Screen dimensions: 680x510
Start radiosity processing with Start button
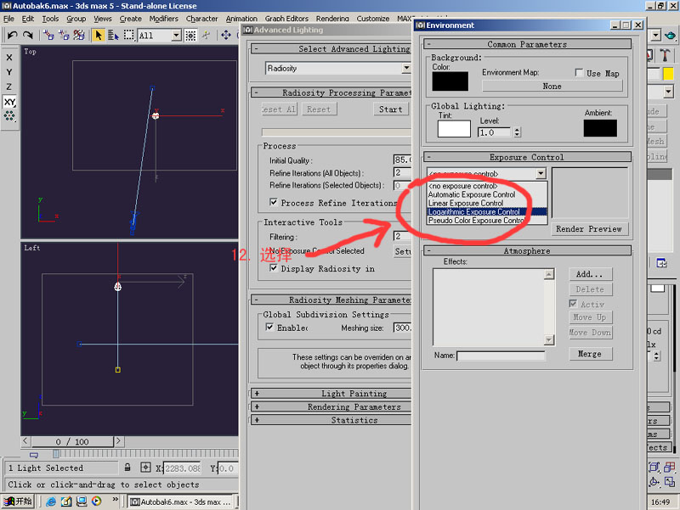click(391, 109)
